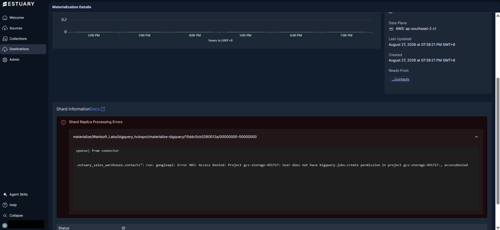Open Collections in sidebar
500x230 pixels.
tap(18, 39)
